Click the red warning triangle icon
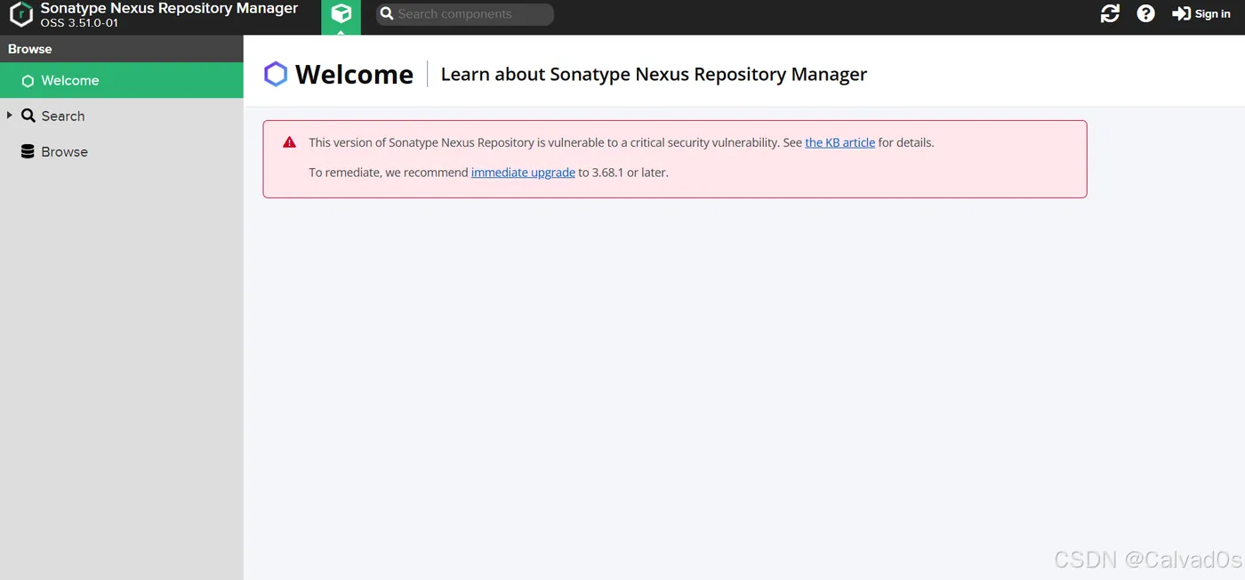This screenshot has width=1245, height=580. click(x=289, y=142)
